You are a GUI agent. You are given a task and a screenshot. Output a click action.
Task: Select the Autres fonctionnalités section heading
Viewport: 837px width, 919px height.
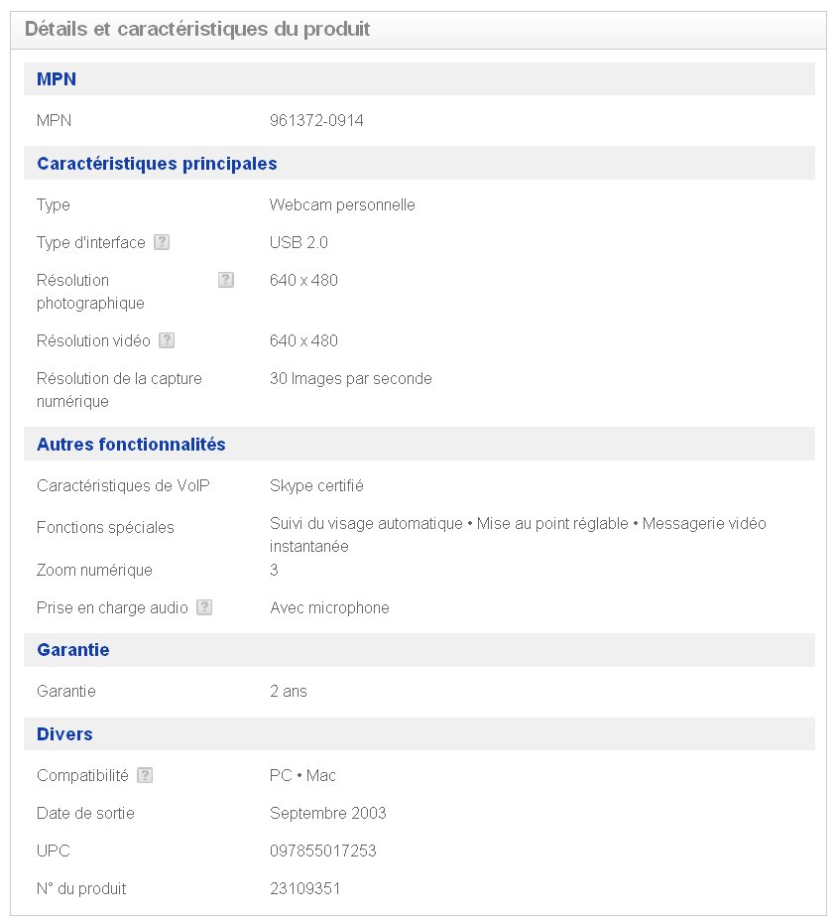131,445
